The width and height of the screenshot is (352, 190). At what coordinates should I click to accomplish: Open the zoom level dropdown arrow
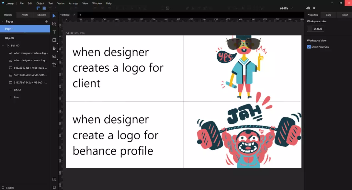292,8
